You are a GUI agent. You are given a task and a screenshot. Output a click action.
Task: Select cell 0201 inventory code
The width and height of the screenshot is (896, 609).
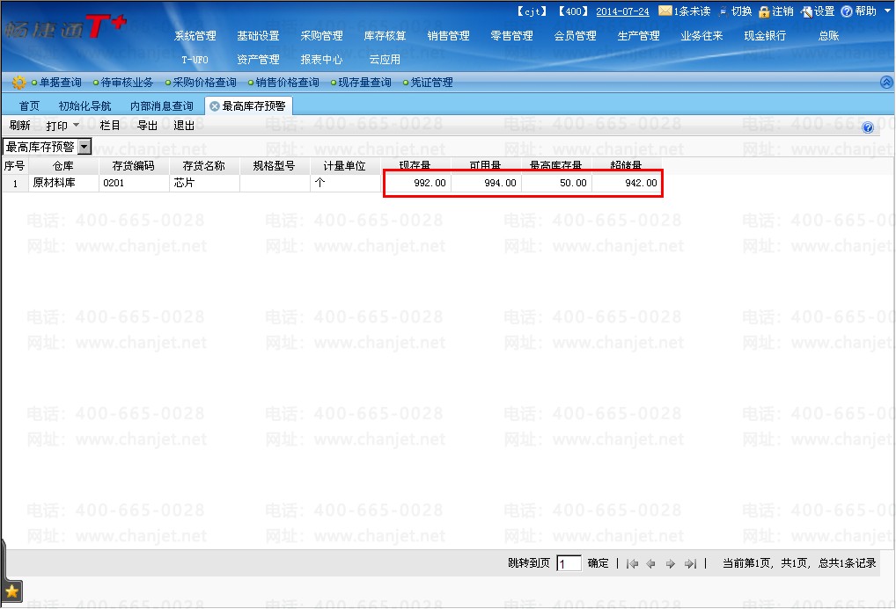point(134,183)
